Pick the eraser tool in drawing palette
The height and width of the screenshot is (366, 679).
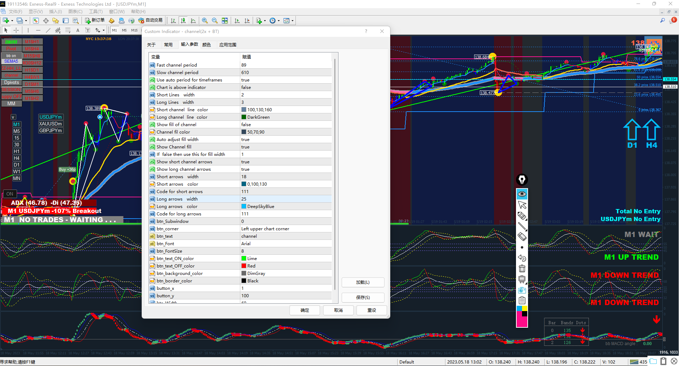click(x=522, y=237)
